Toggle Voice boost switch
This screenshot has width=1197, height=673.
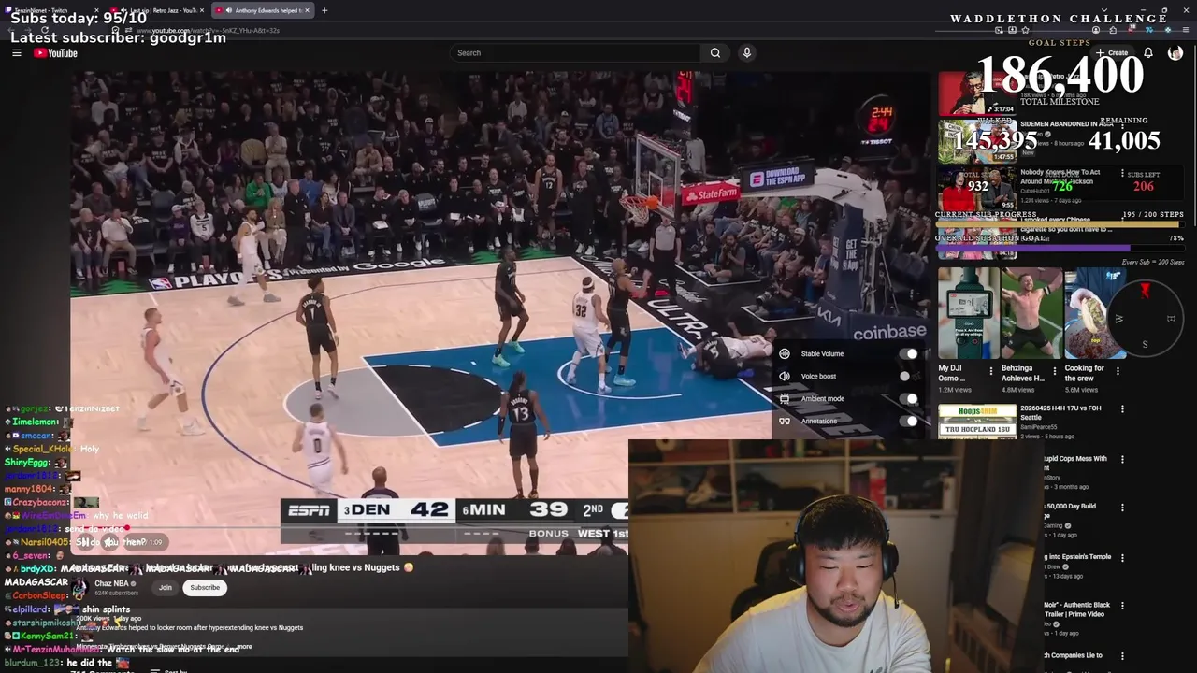tap(909, 377)
